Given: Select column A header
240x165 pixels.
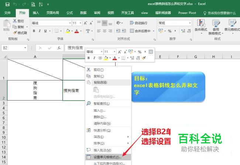Looking at the screenshot, I should click(35, 57).
